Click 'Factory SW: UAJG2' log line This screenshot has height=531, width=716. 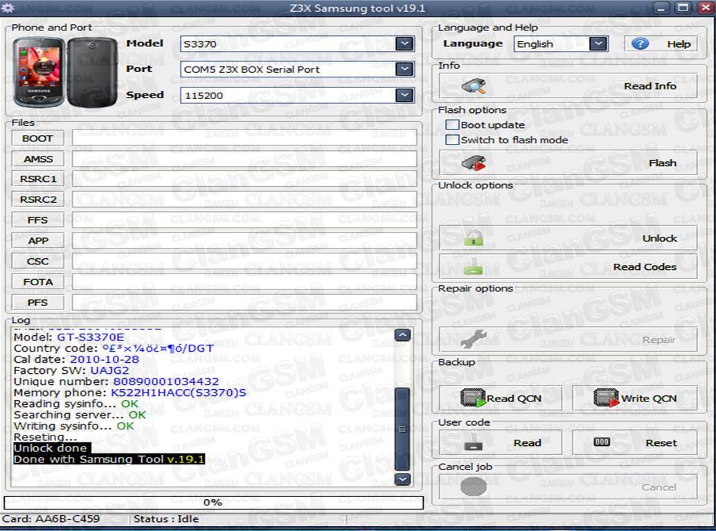coord(71,370)
